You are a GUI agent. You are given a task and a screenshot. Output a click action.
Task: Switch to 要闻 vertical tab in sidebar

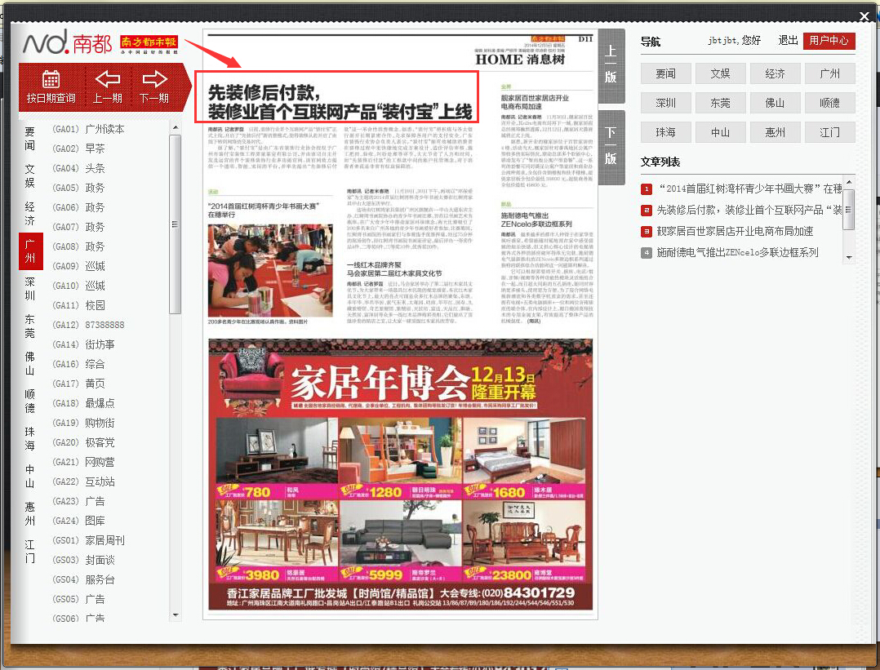coord(29,139)
